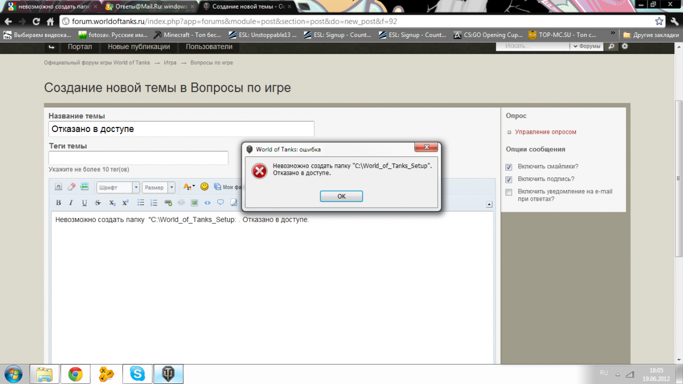Go to Chrome home page icon

pos(50,22)
